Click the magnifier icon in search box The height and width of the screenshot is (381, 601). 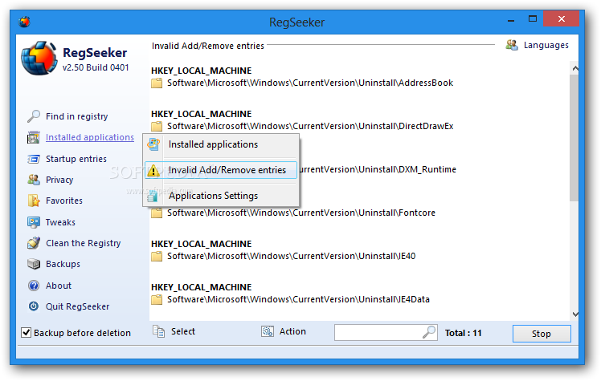(x=429, y=331)
